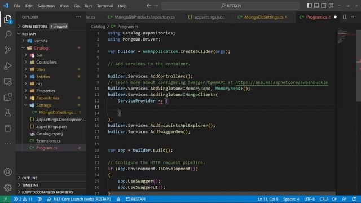The height and width of the screenshot is (203, 361).
Task: Click .NET Core Launch (web) debug configuration
Action: point(79,199)
